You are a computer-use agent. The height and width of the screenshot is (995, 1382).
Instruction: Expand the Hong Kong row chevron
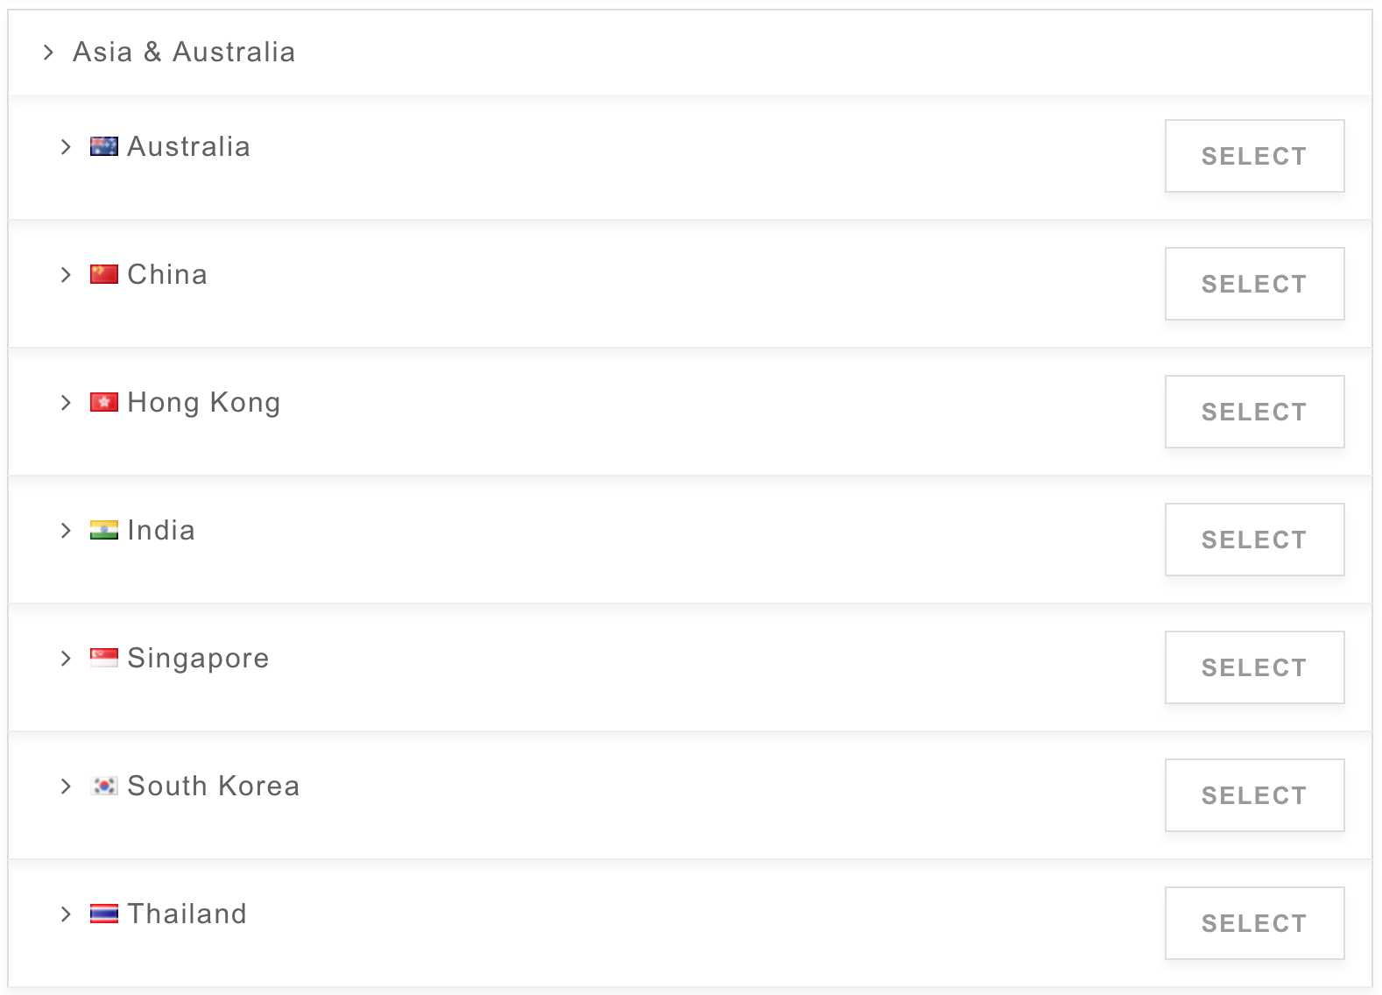coord(66,403)
